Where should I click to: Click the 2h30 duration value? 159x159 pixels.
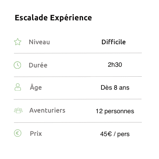115,65
